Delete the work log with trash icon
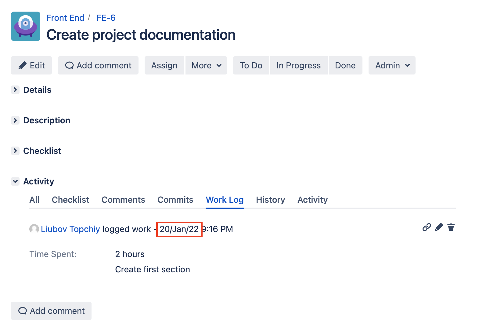The image size is (479, 334). pyautogui.click(x=451, y=227)
